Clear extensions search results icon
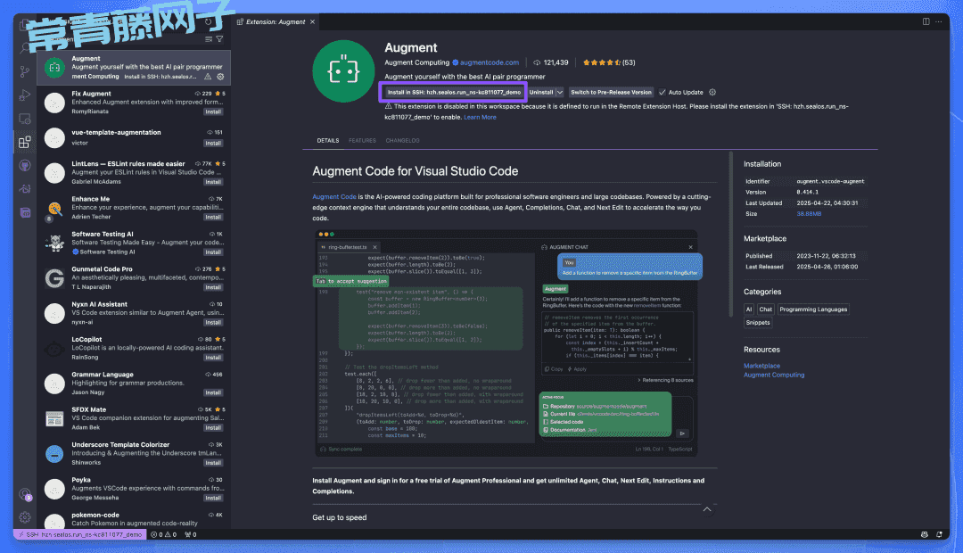 click(208, 39)
